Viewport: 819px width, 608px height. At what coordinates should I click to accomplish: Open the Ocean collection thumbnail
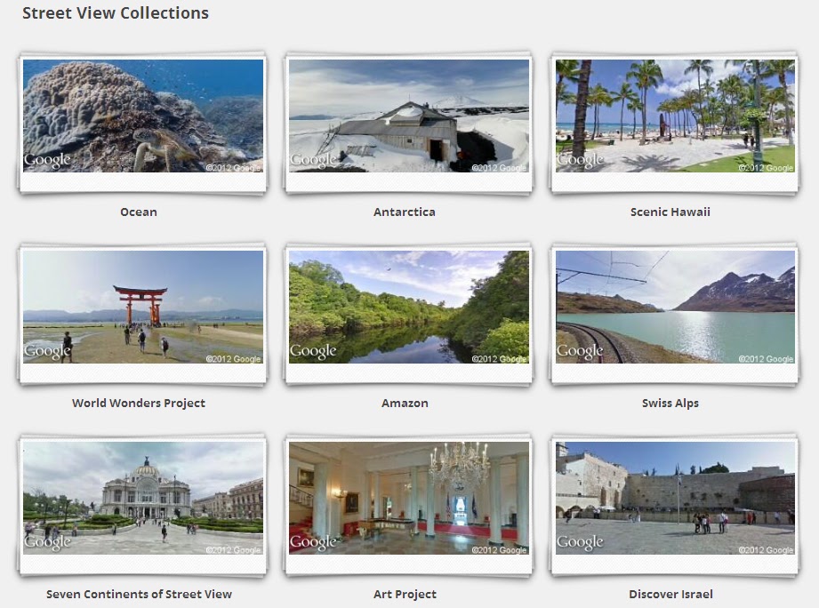point(141,116)
